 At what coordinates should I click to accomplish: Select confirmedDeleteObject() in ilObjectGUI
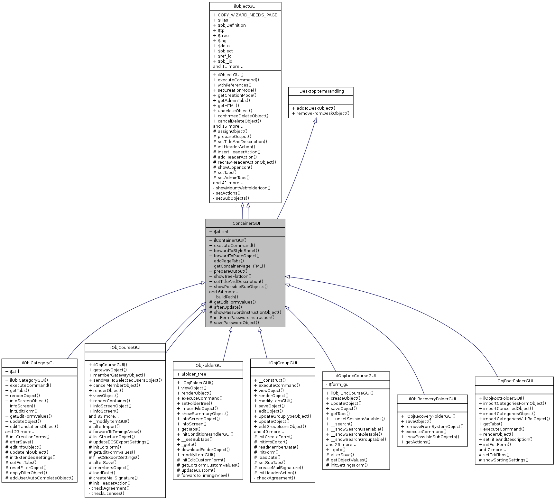[x=241, y=116]
